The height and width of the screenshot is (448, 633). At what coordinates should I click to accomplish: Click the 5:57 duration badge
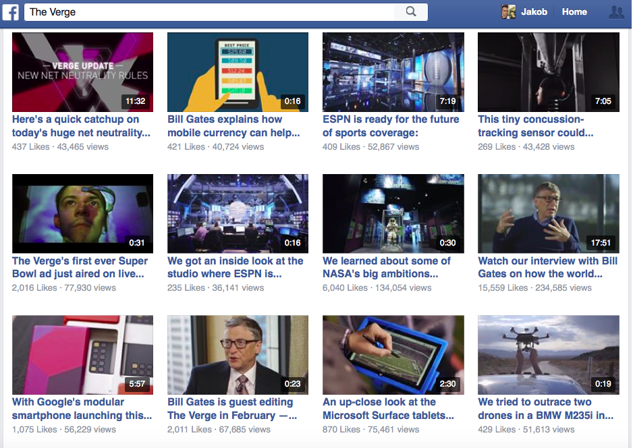137,384
